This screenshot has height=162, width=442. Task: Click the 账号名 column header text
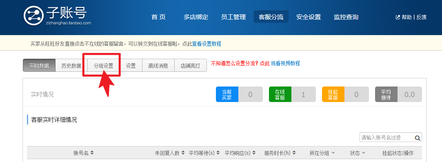81,153
